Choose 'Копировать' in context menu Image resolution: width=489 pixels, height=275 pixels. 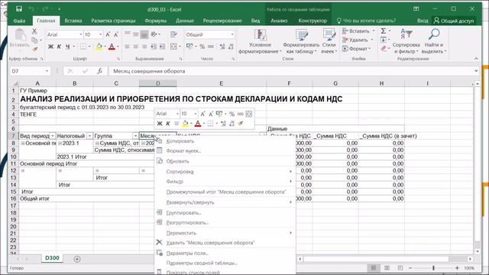[225, 141]
